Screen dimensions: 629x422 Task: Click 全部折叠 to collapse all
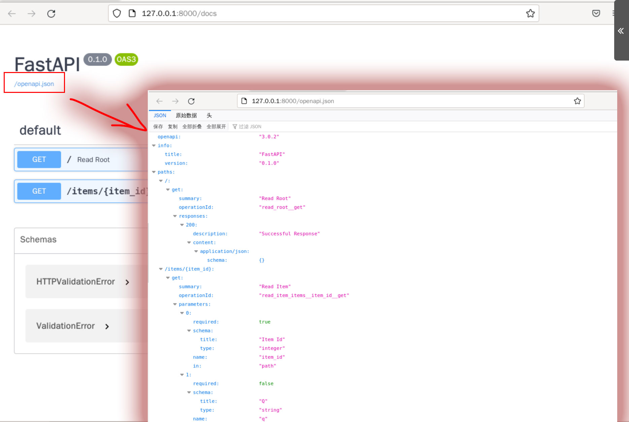point(192,127)
